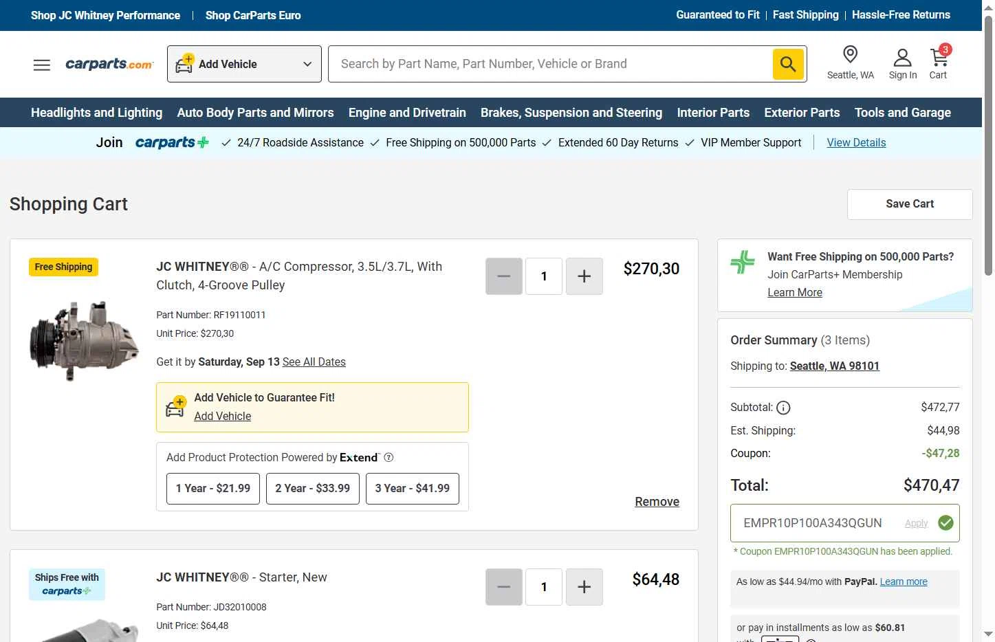Click the coupon Apply link
The width and height of the screenshot is (995, 642).
916,523
